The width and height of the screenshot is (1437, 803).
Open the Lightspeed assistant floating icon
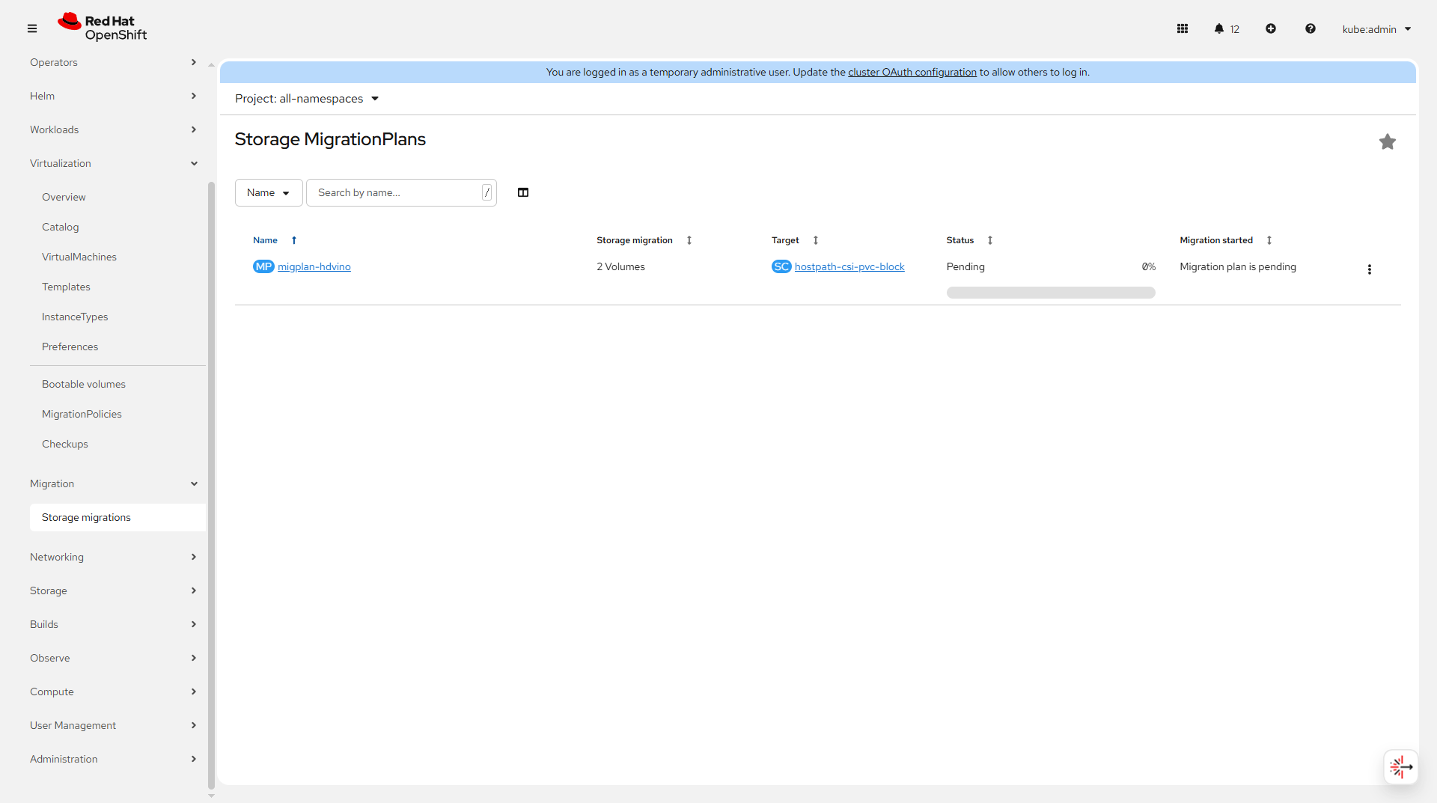[1401, 767]
